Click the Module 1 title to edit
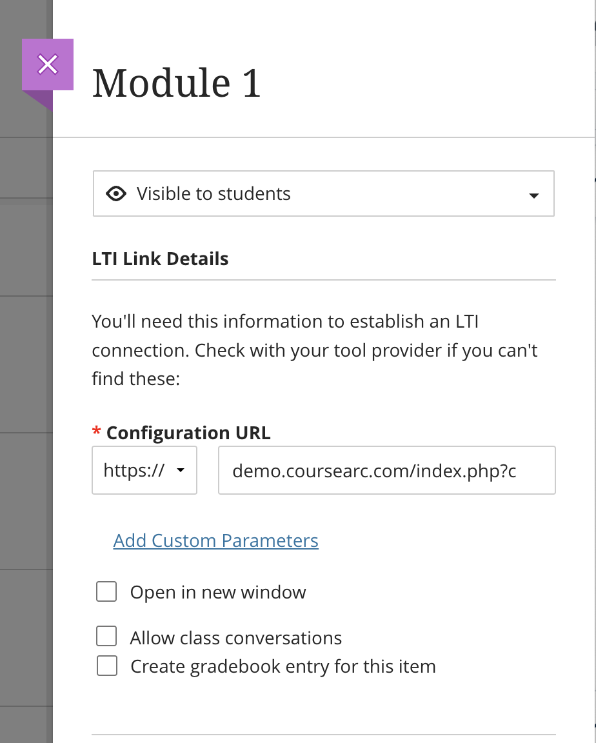596x743 pixels. (177, 83)
